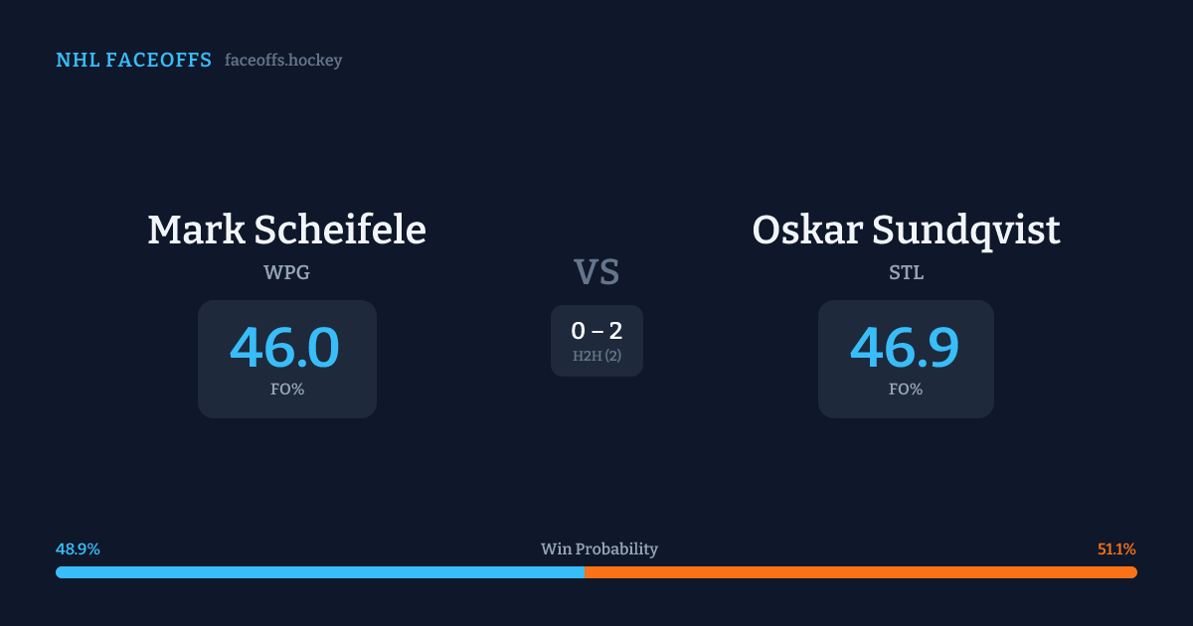Viewport: 1193px width, 626px height.
Task: Click the FO% label under 46.9
Action: pos(906,390)
